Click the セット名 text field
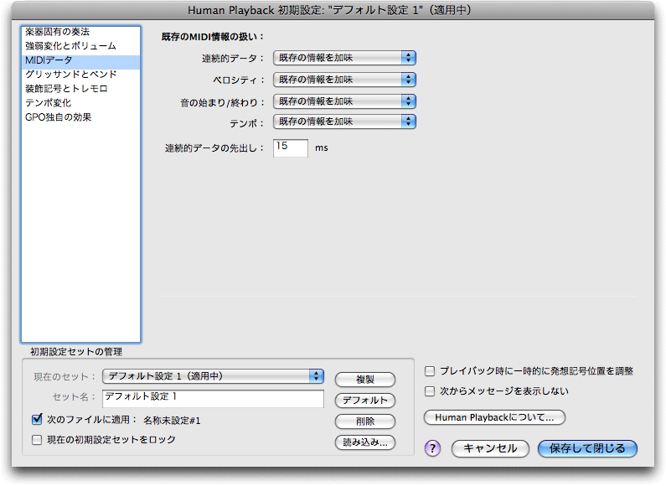 pyautogui.click(x=214, y=399)
